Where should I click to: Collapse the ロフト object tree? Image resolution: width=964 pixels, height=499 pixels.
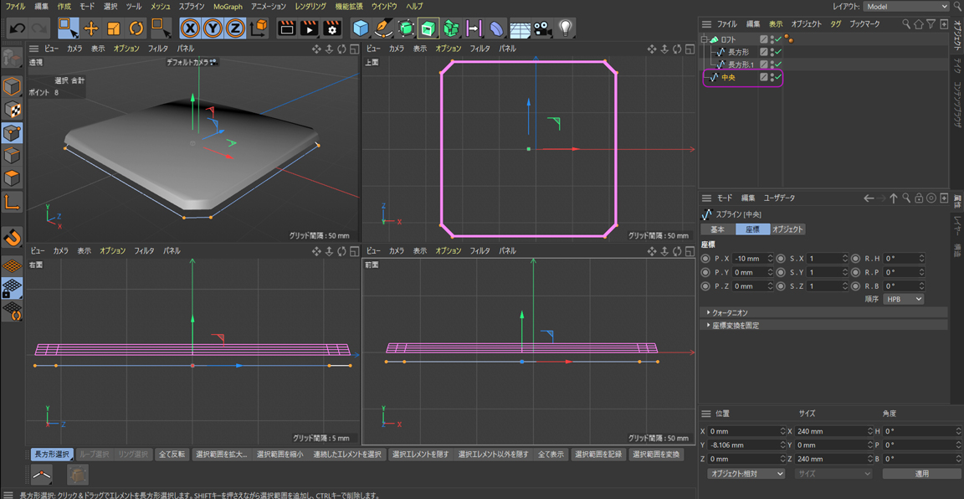click(704, 39)
